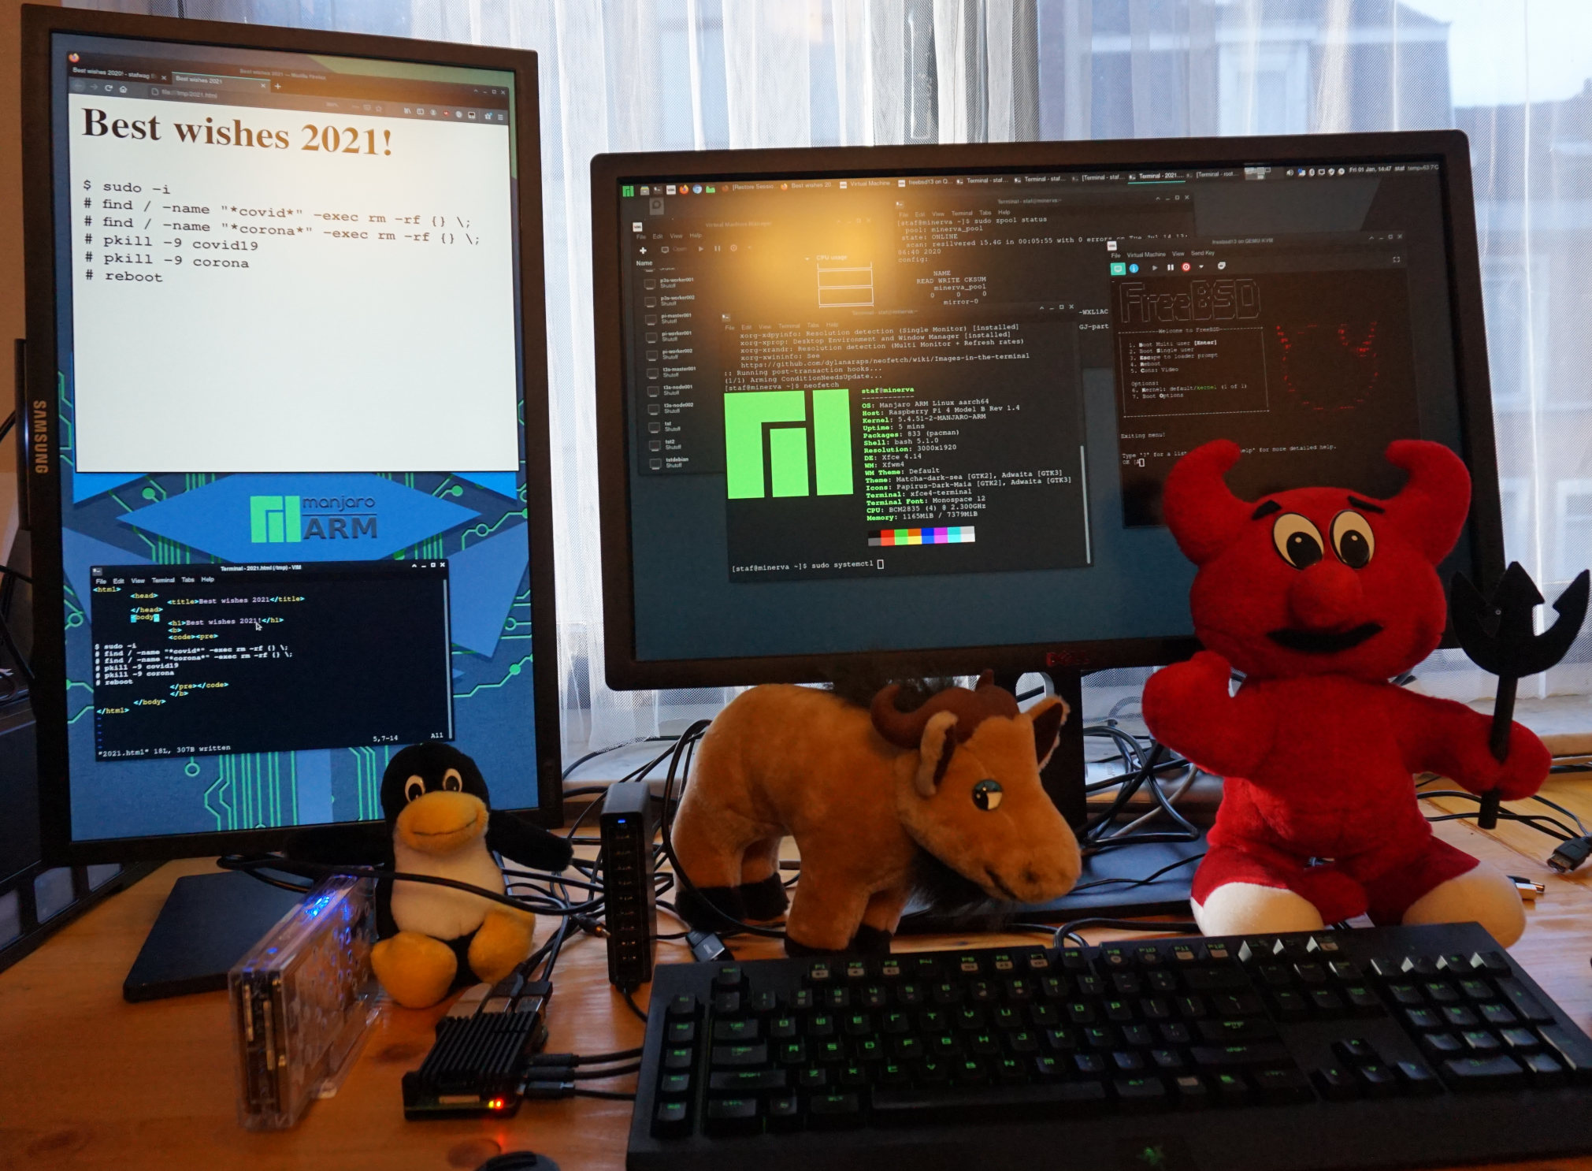Show VM hardware details info icon
The image size is (1592, 1171).
(1134, 269)
